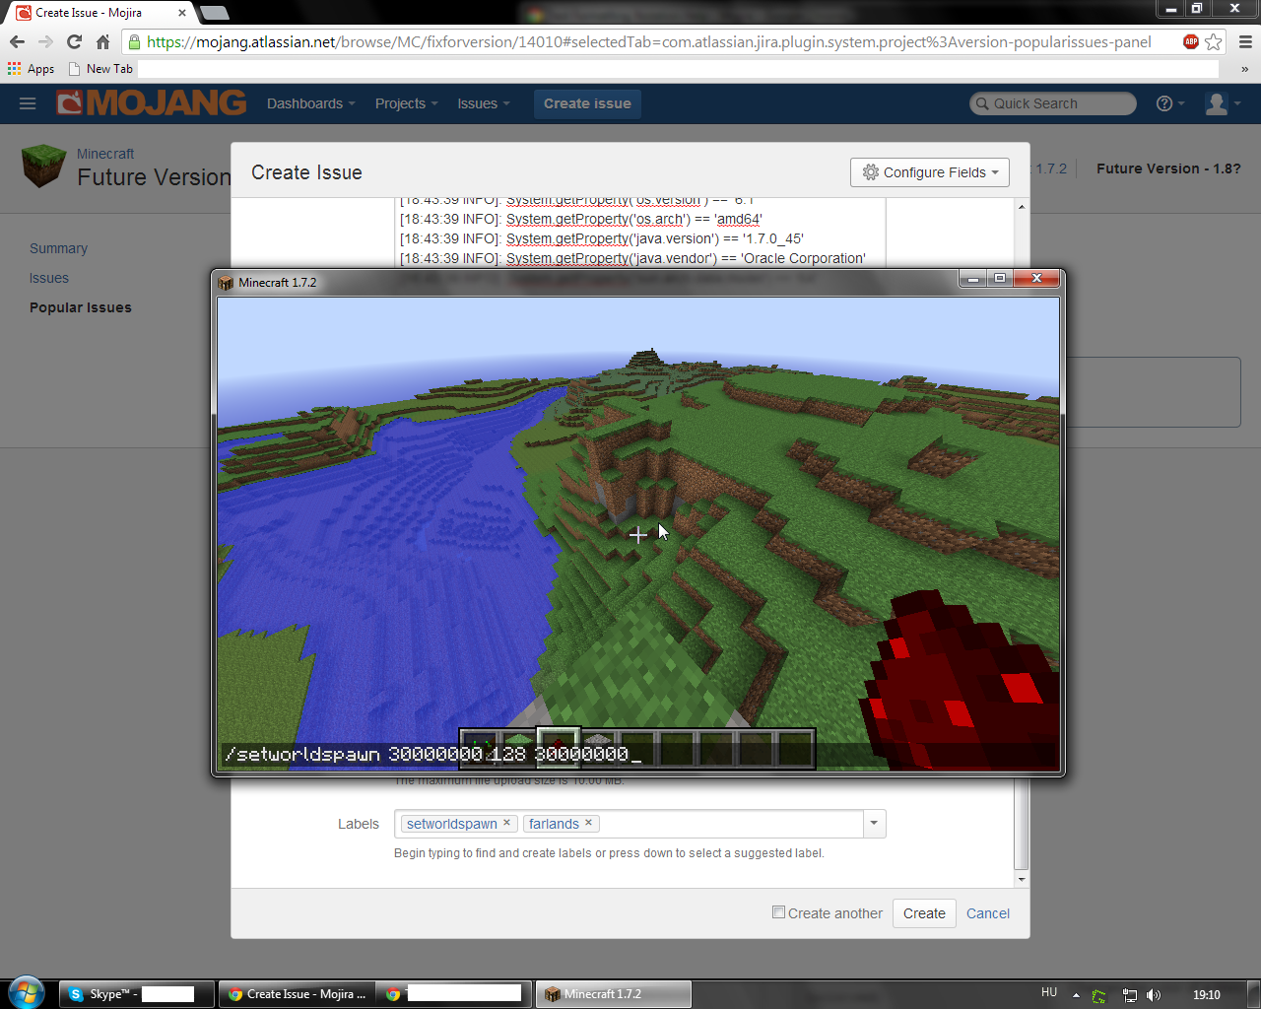
Task: Go back with the Chrome back arrow
Action: click(17, 42)
